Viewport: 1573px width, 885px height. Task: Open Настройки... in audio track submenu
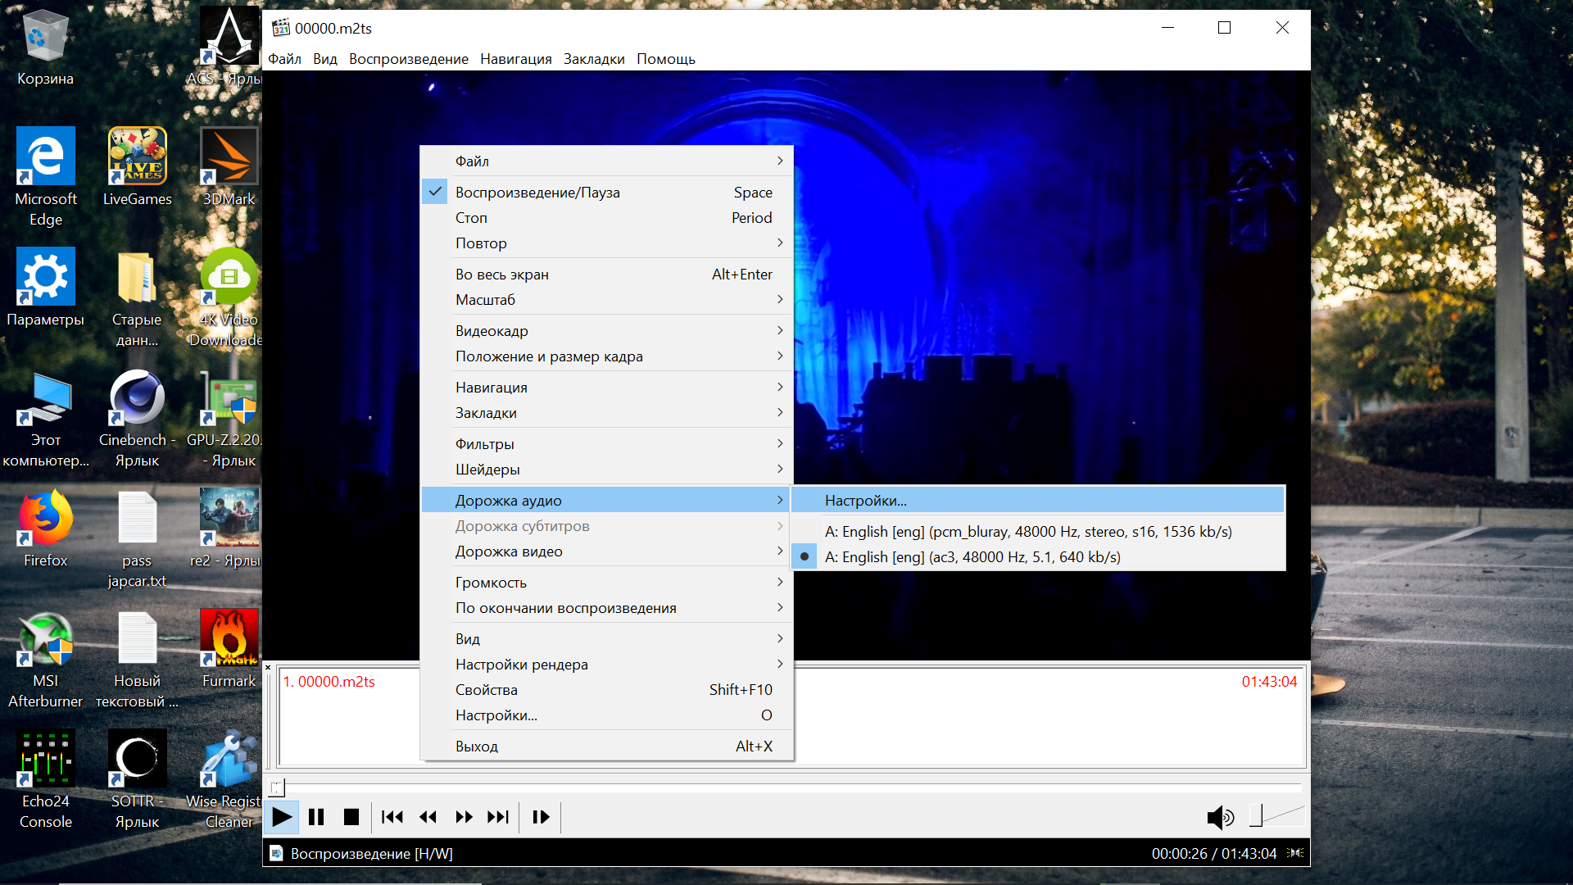coord(865,501)
